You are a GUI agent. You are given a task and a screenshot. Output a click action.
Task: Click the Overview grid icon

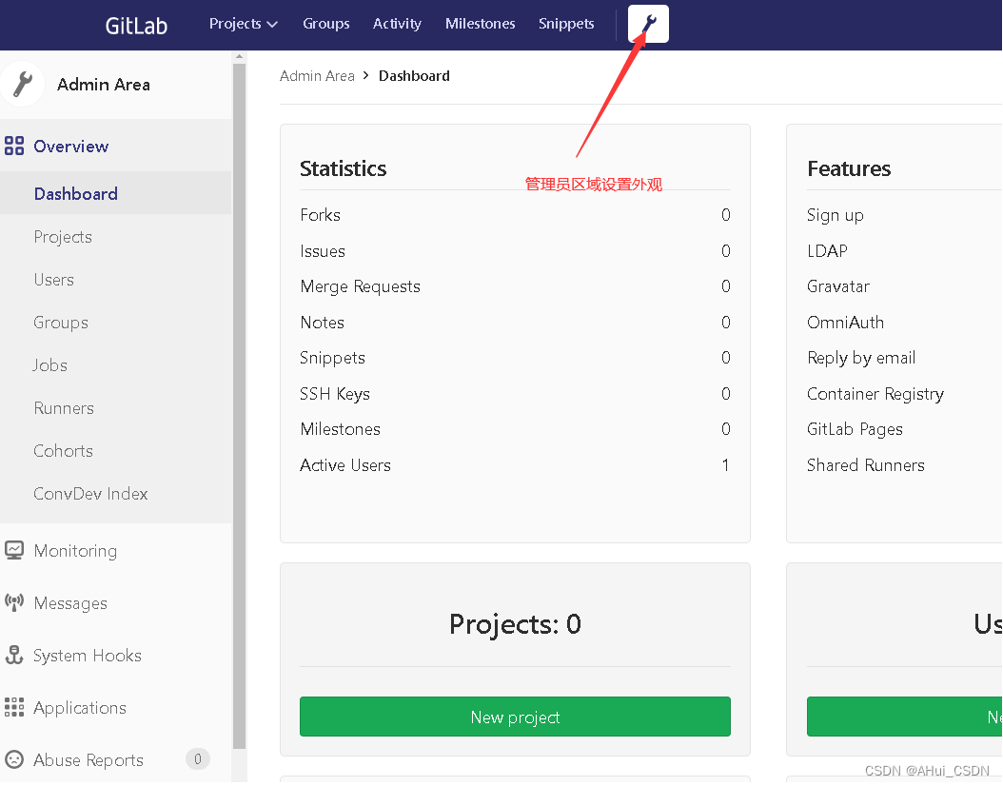(x=14, y=147)
